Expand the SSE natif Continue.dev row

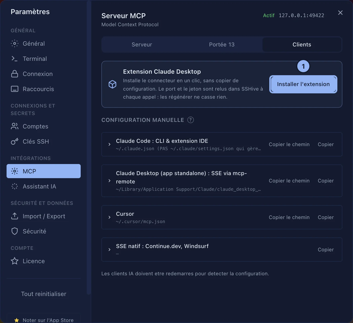(x=109, y=250)
